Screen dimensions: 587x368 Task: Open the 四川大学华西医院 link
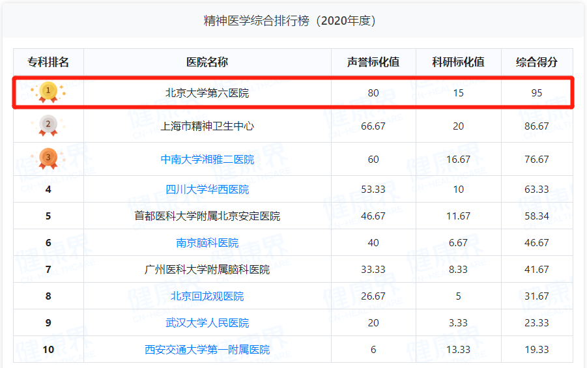tap(207, 190)
